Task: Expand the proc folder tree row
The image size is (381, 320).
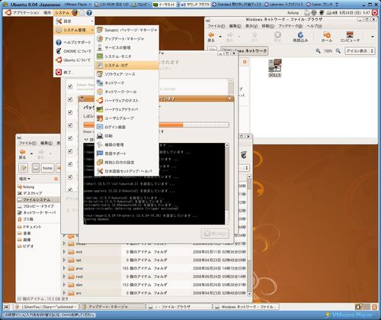Action: tap(64, 268)
